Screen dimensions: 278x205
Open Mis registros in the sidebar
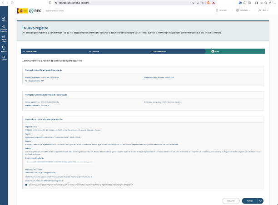point(4,47)
